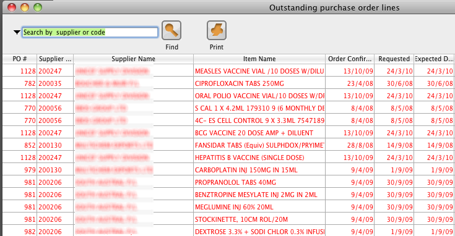Image resolution: width=455 pixels, height=236 pixels.
Task: Click the Order Confirmed column header
Action: pos(350,59)
